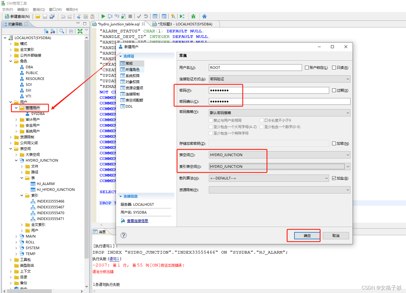
Task: Open the 文件 (File) menu
Action: point(8,9)
